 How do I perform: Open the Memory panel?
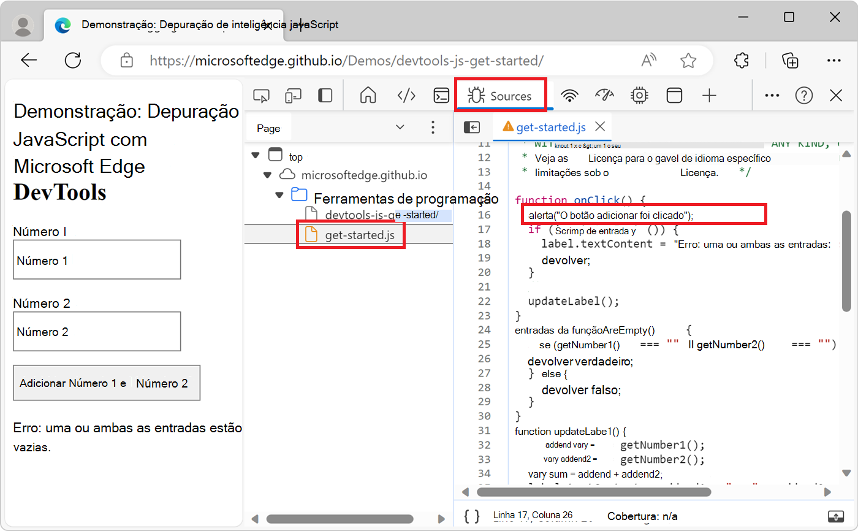(x=639, y=95)
